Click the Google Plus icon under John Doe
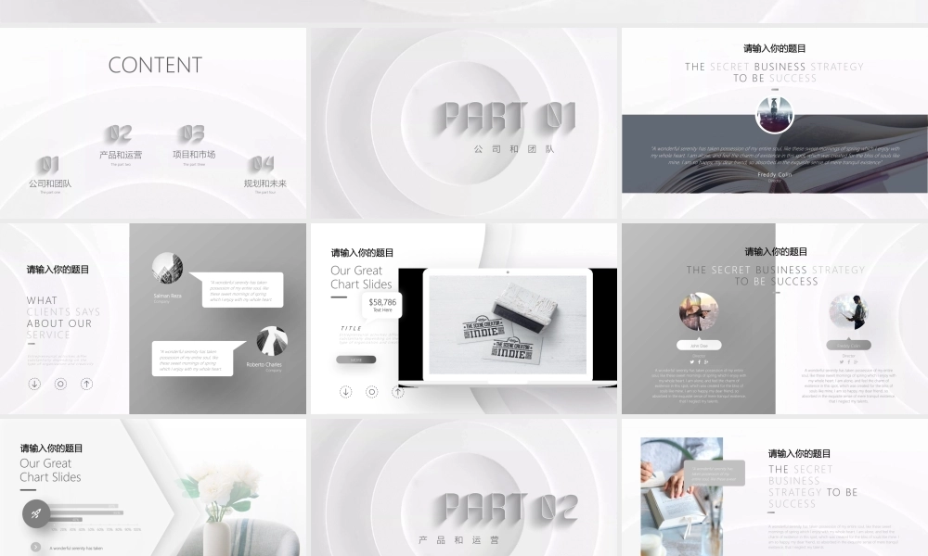The image size is (928, 556). 706,362
